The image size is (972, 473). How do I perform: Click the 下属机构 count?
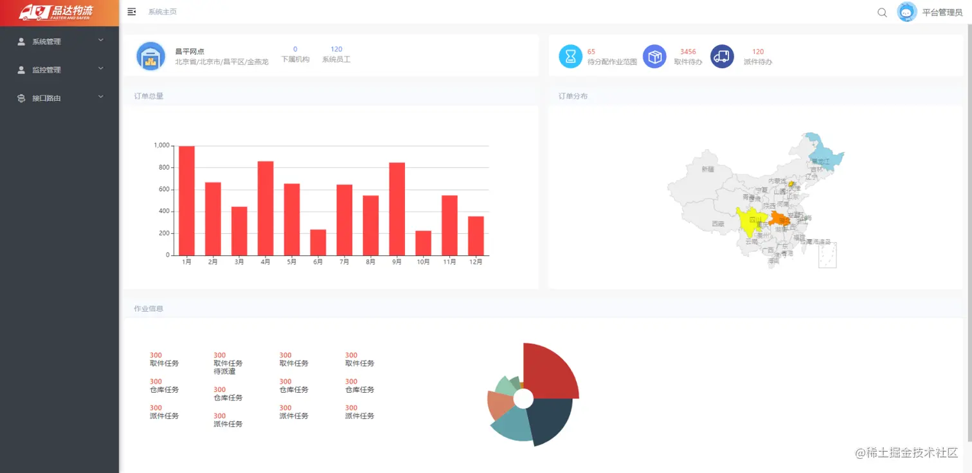(x=295, y=49)
